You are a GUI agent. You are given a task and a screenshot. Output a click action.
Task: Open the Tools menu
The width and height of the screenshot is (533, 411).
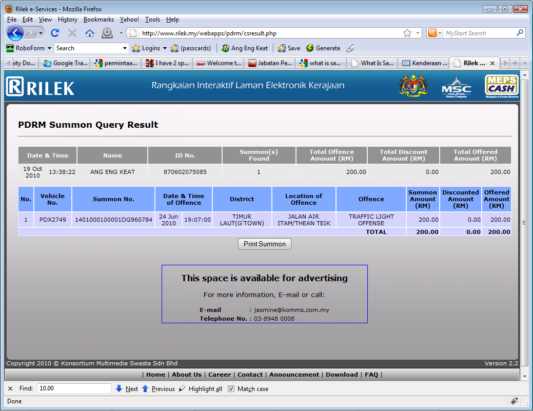(x=153, y=19)
